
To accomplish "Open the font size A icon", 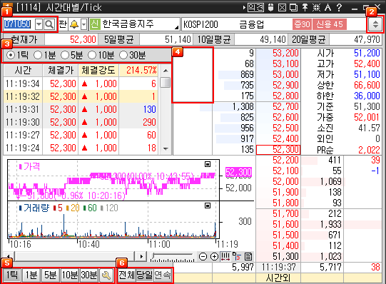I will [327, 7].
